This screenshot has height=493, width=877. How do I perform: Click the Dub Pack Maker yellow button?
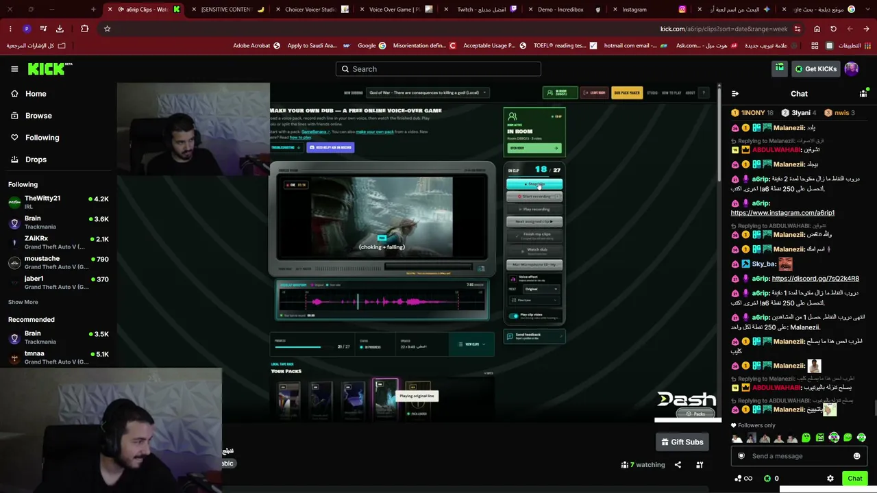[627, 92]
